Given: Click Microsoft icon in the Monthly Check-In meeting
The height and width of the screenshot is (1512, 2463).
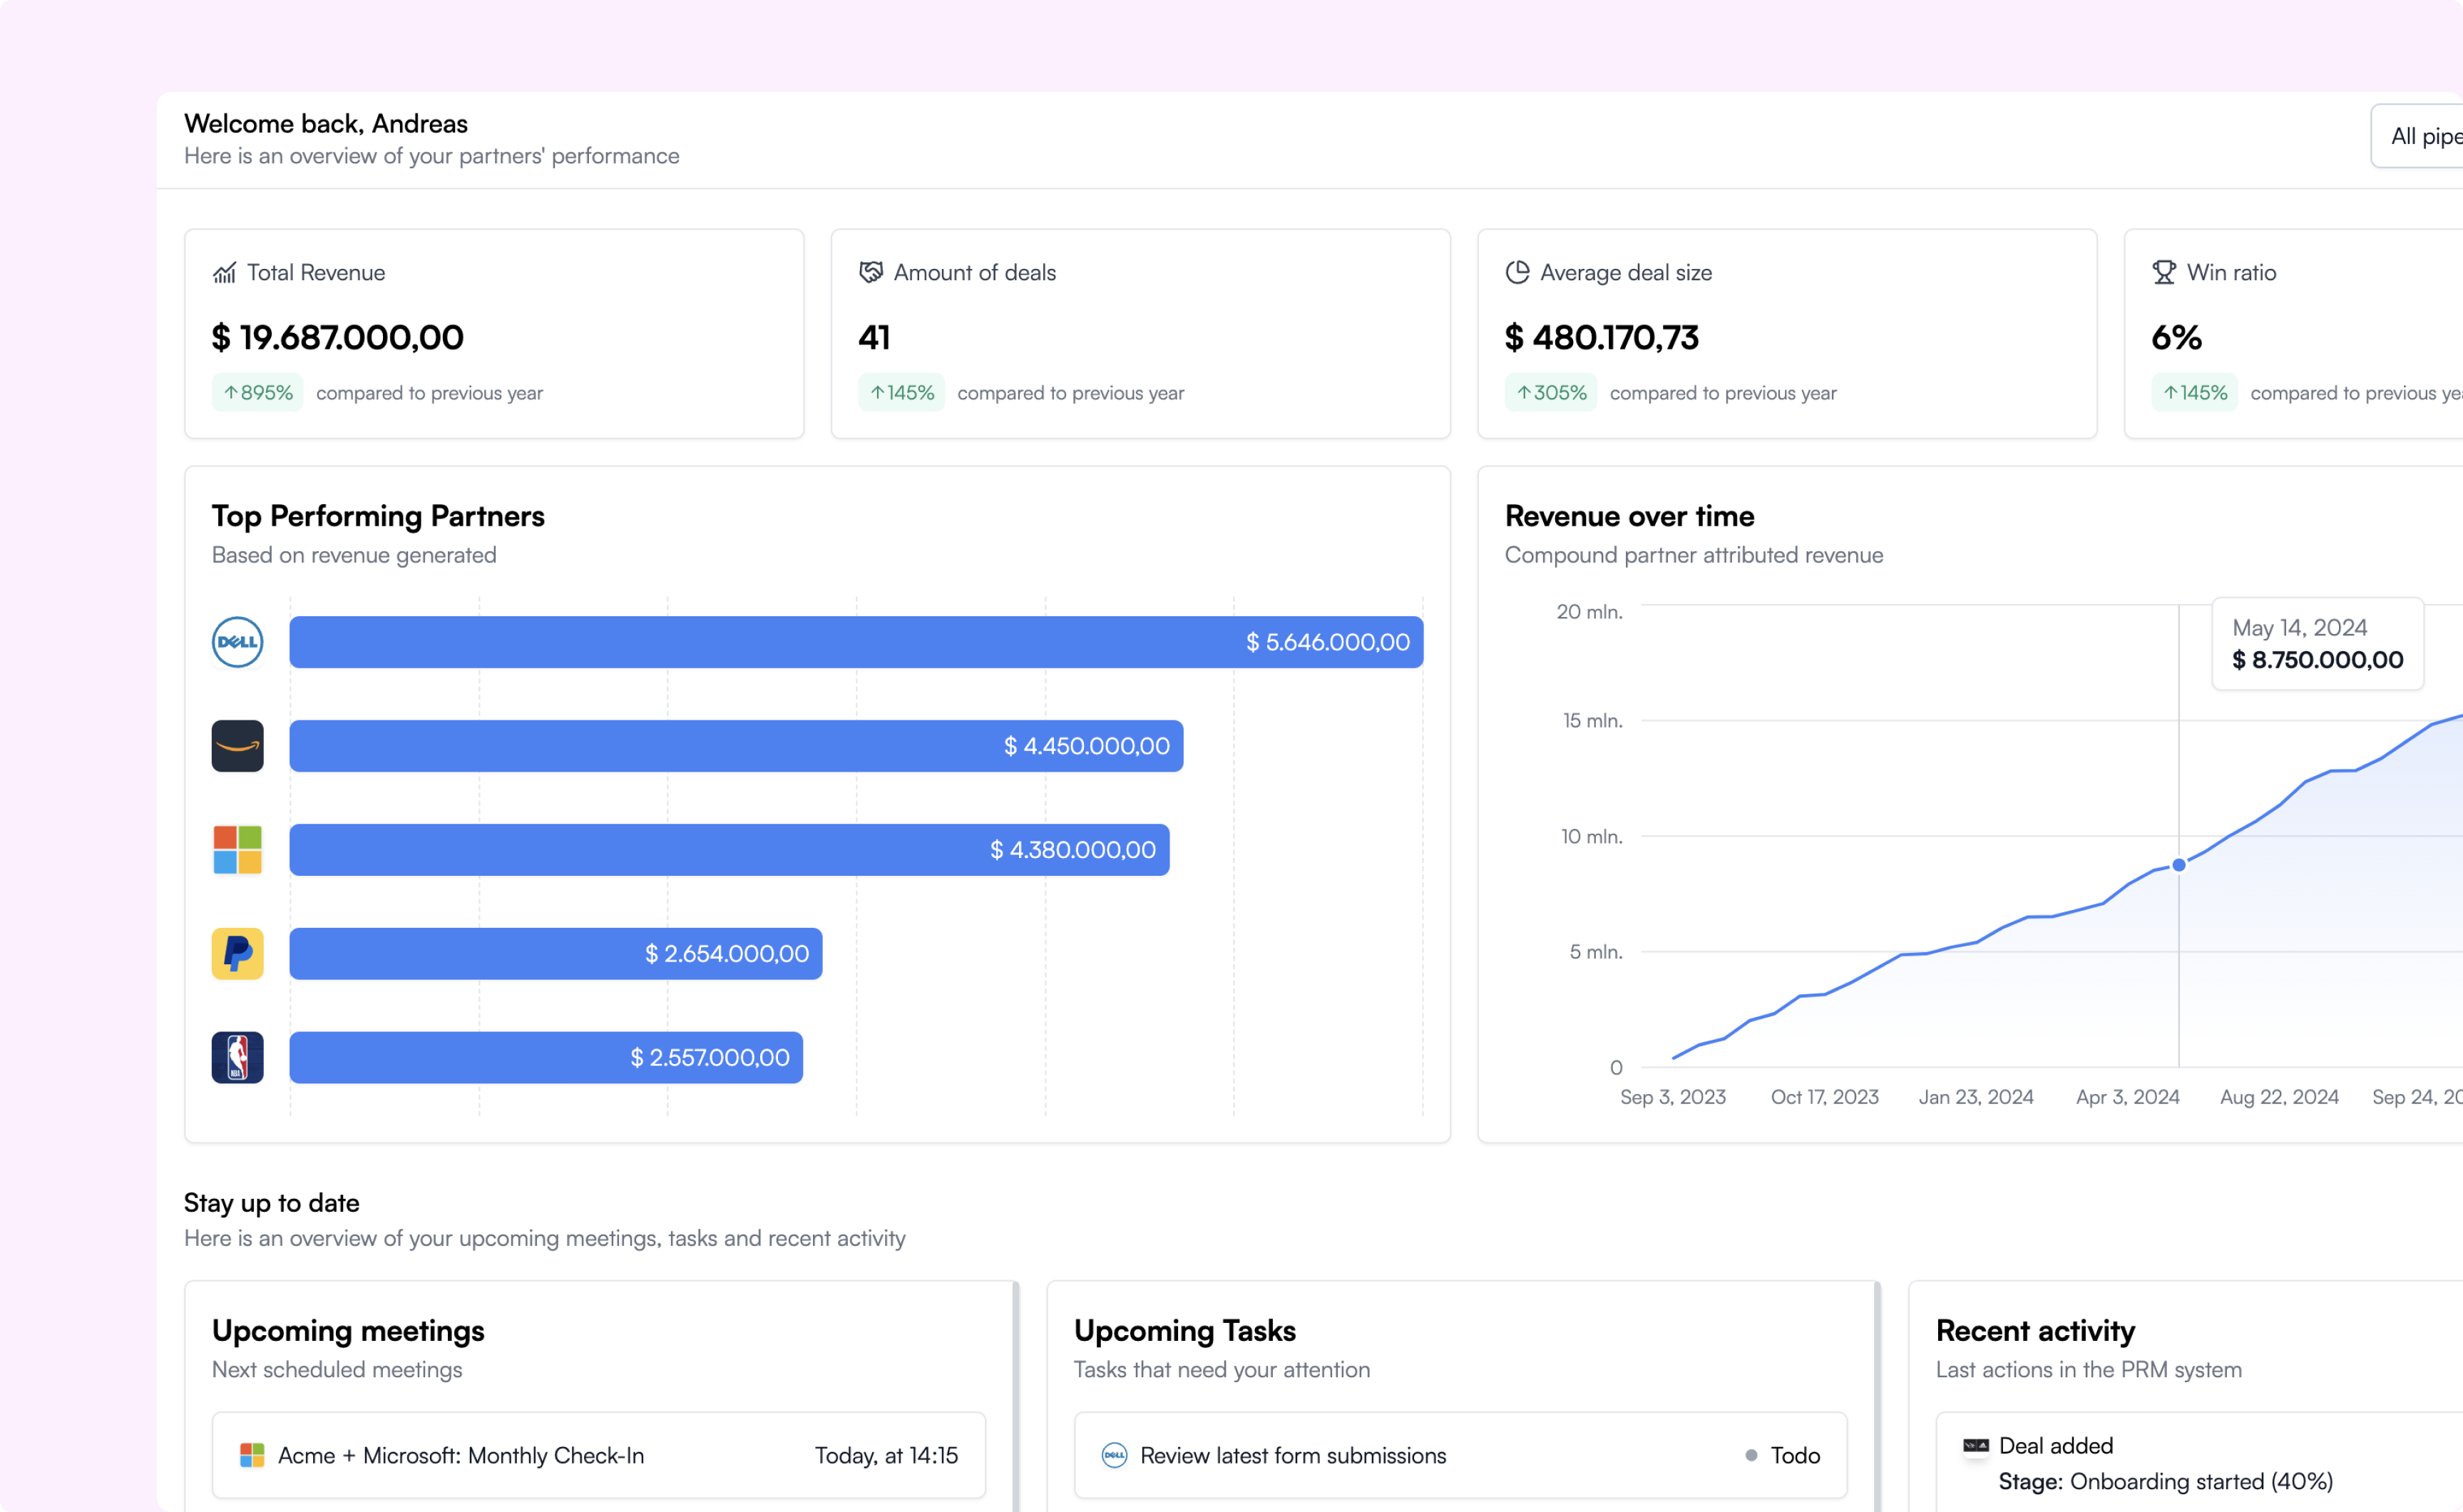Looking at the screenshot, I should coord(252,1456).
